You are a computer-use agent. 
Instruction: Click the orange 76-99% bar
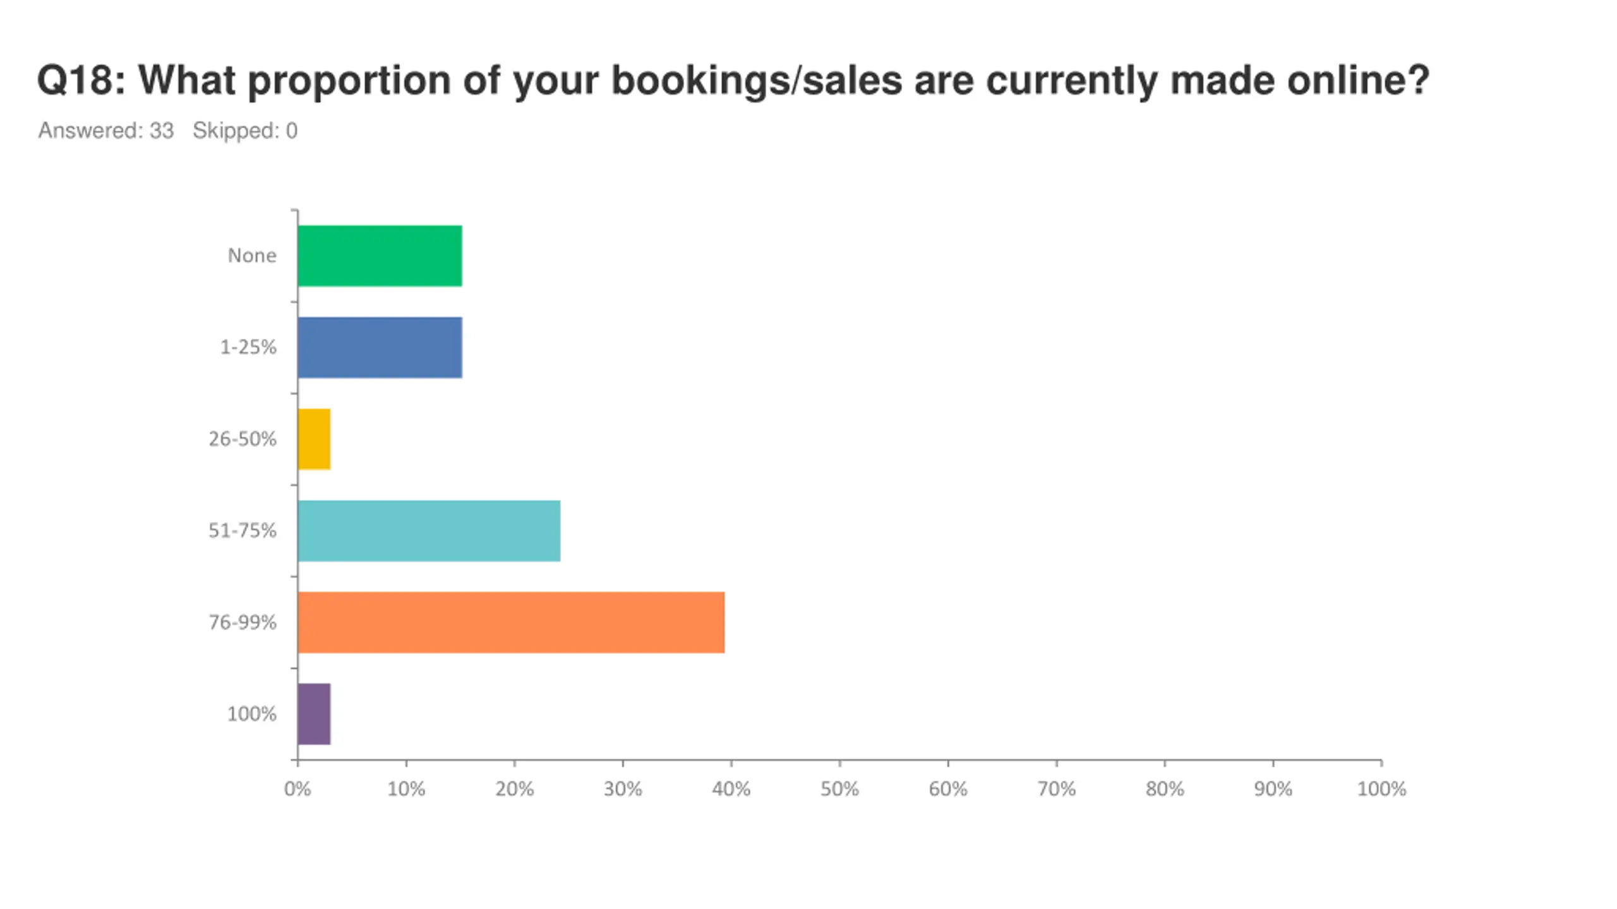511,622
